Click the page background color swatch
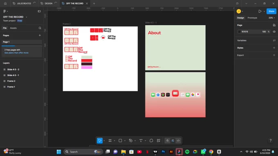Image resolution: width=278 pixels, height=156 pixels. point(239,32)
